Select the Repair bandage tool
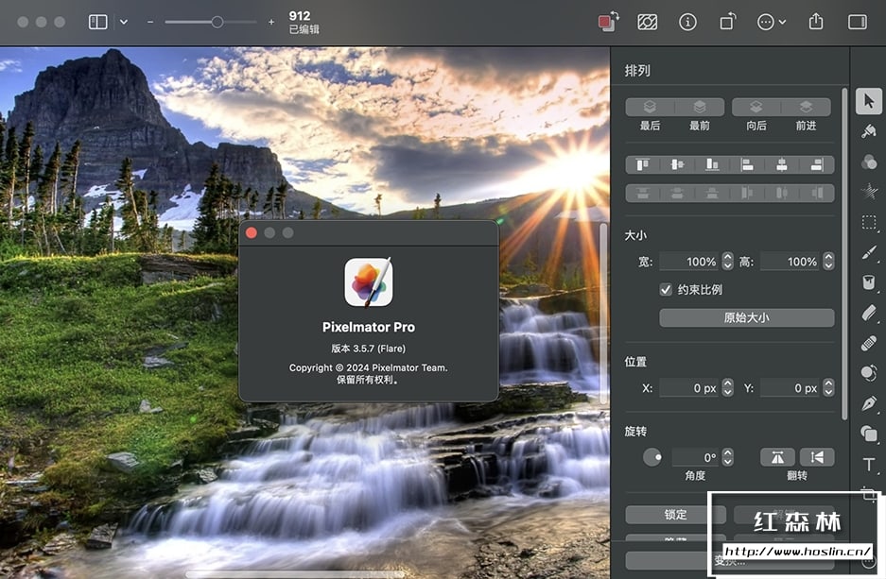886x579 pixels. coord(869,343)
